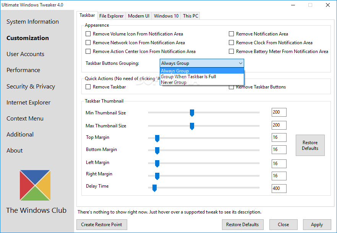The width and height of the screenshot is (337, 233).
Task: Check Remove Network Icon From Notification Area
Action: 88,43
